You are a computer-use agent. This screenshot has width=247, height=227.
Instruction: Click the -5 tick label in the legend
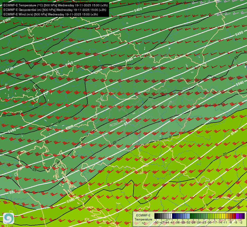tap(236, 222)
